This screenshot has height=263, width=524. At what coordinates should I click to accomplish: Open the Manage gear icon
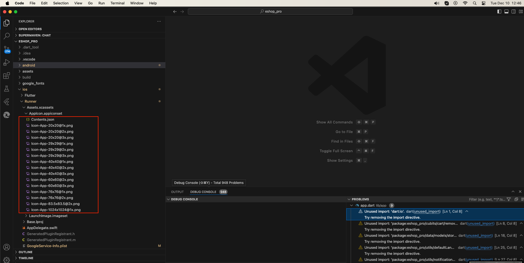pos(7,259)
